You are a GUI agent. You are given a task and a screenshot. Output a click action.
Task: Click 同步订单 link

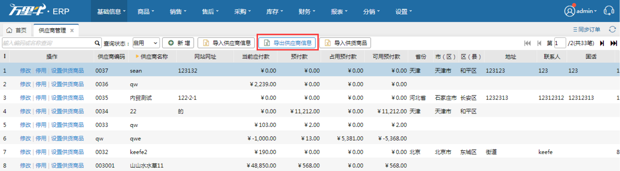click(586, 30)
